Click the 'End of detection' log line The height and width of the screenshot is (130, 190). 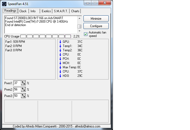tap(15, 25)
